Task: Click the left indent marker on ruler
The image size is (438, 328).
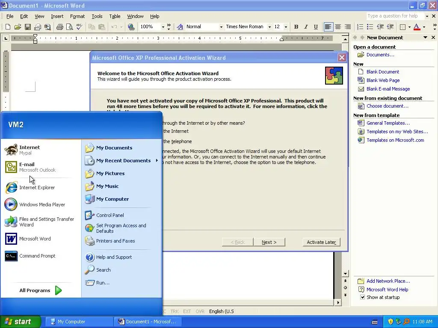Action: click(35, 38)
